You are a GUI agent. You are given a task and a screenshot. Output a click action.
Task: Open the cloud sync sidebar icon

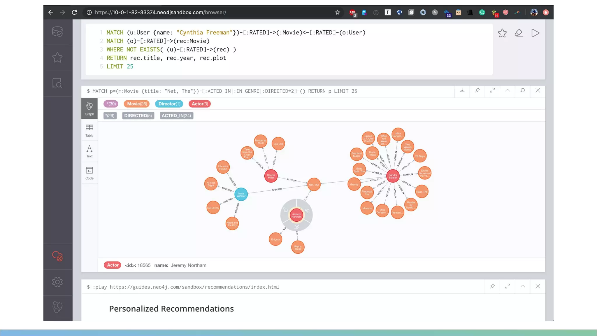click(x=57, y=256)
